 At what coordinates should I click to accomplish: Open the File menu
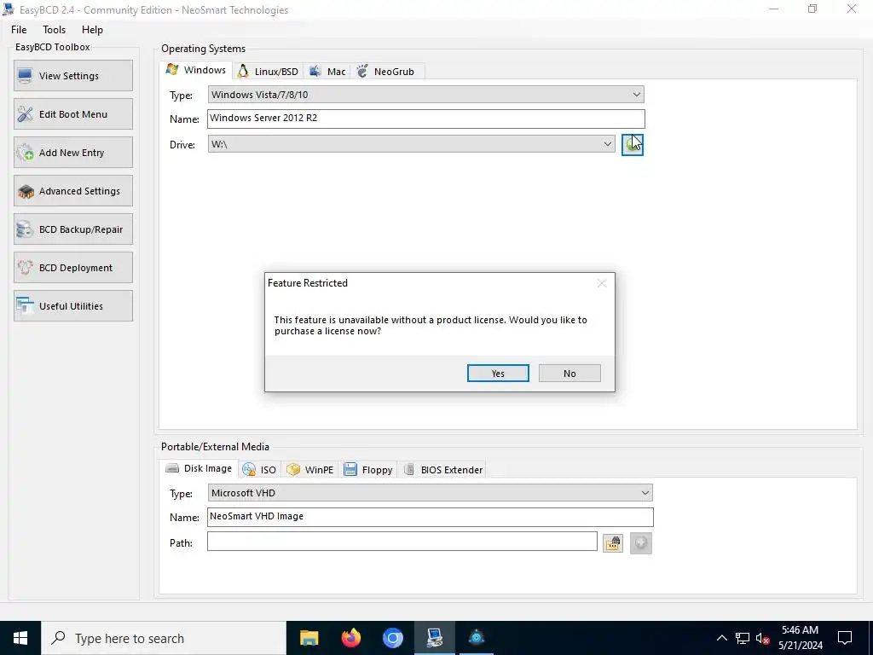tap(19, 30)
